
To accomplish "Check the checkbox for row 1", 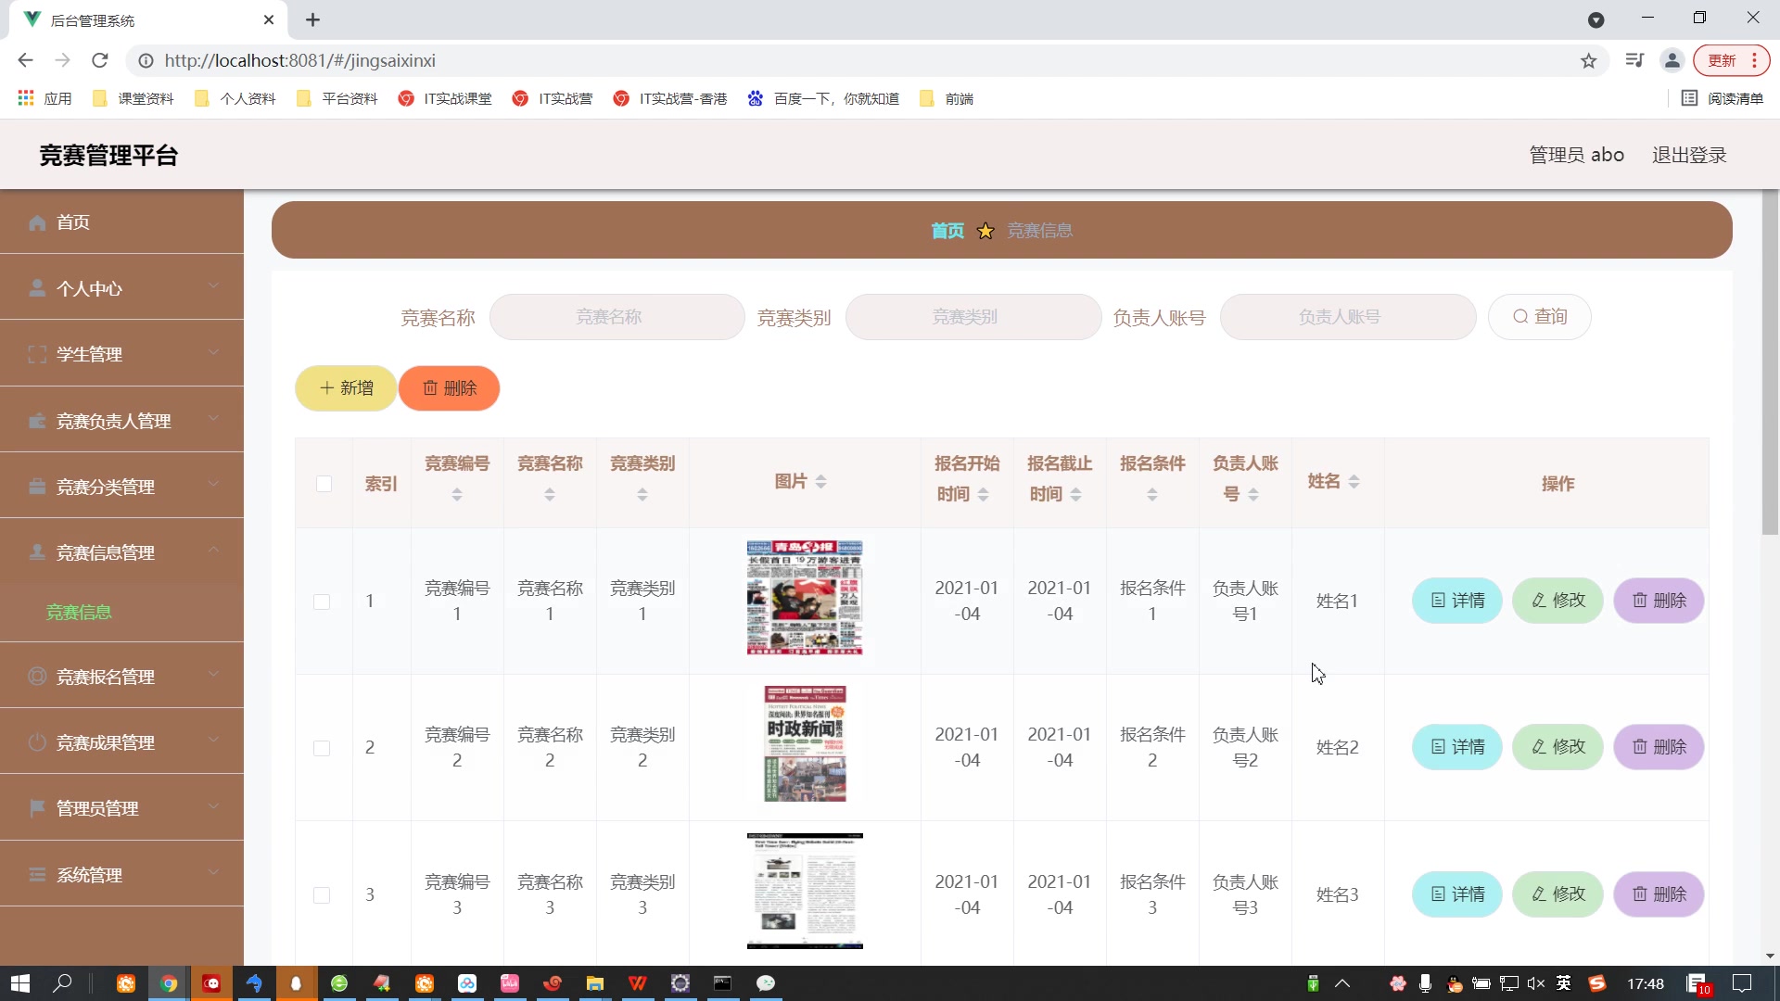I will pyautogui.click(x=323, y=602).
